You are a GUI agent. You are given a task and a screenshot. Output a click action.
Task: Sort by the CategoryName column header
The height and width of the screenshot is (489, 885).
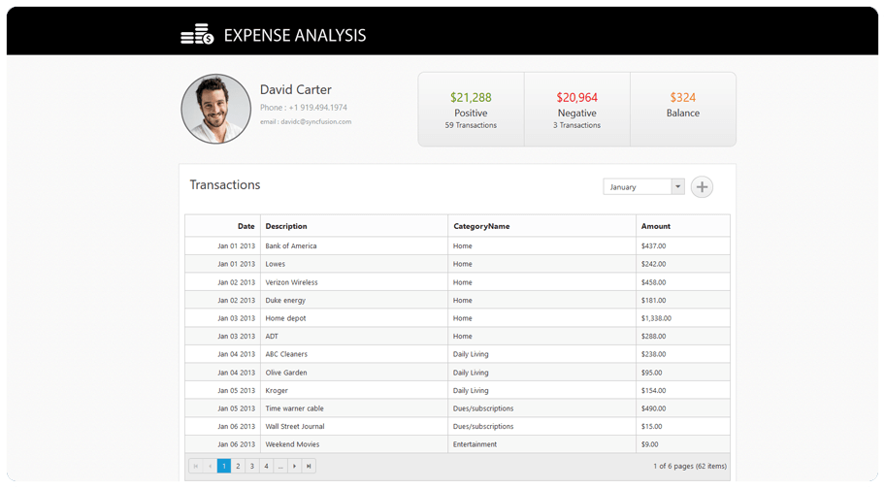pos(541,226)
